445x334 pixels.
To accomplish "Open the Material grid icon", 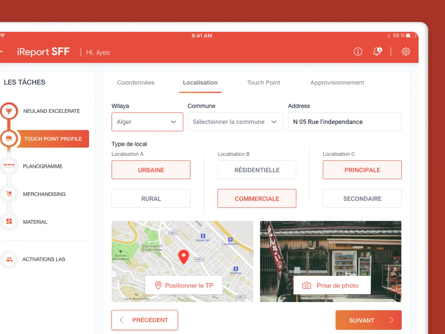I will (x=9, y=222).
